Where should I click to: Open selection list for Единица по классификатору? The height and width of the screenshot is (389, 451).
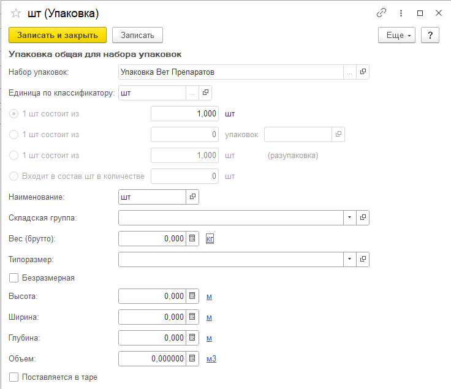click(x=192, y=93)
